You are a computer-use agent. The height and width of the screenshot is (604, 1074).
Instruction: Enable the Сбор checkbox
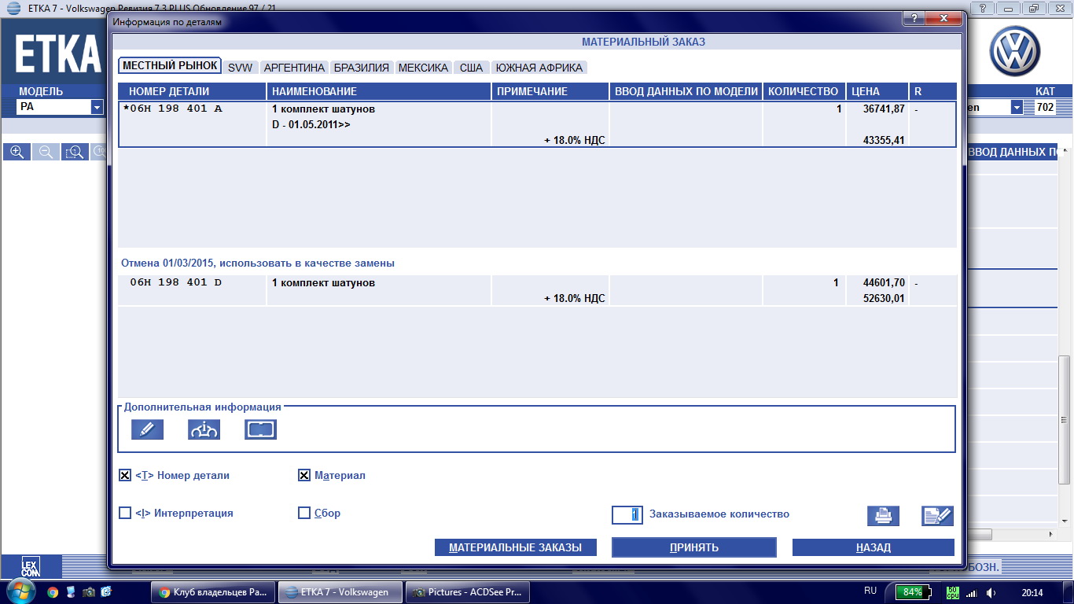[304, 513]
